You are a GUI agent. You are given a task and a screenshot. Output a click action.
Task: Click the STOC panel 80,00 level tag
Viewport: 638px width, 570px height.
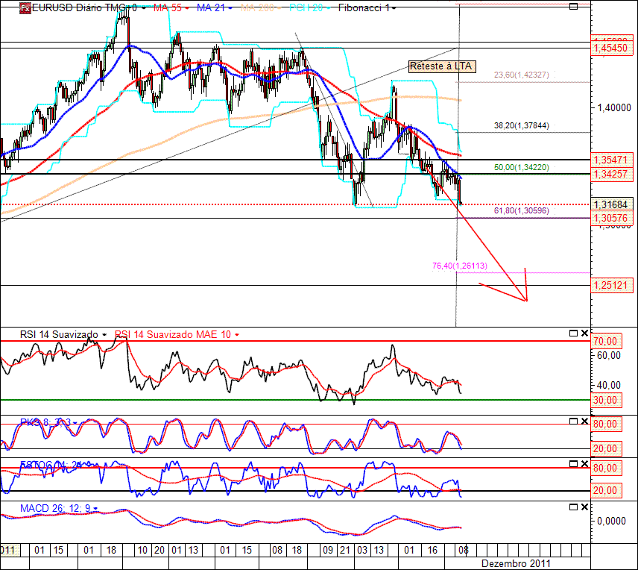pyautogui.click(x=605, y=468)
